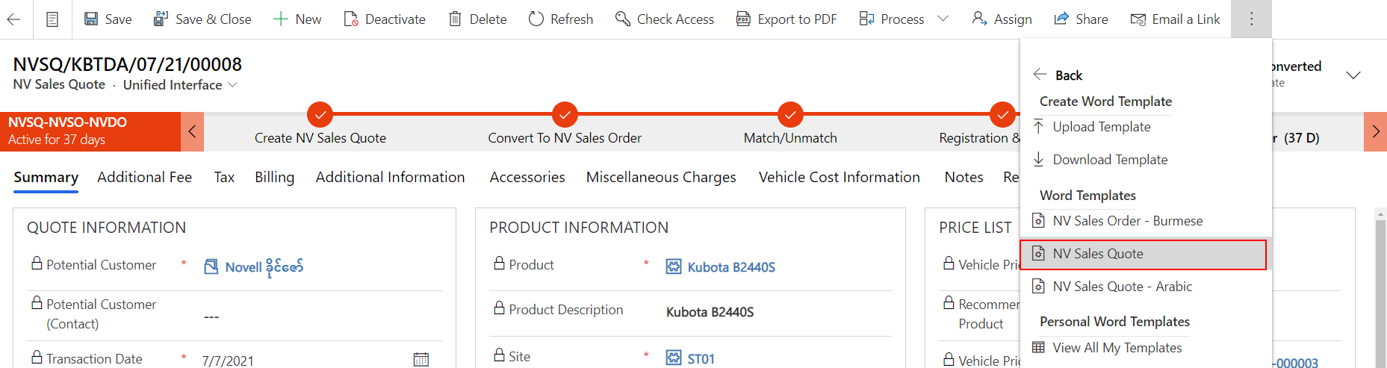Click the Delete trash icon
Screen dimensions: 1387x368
tap(455, 19)
